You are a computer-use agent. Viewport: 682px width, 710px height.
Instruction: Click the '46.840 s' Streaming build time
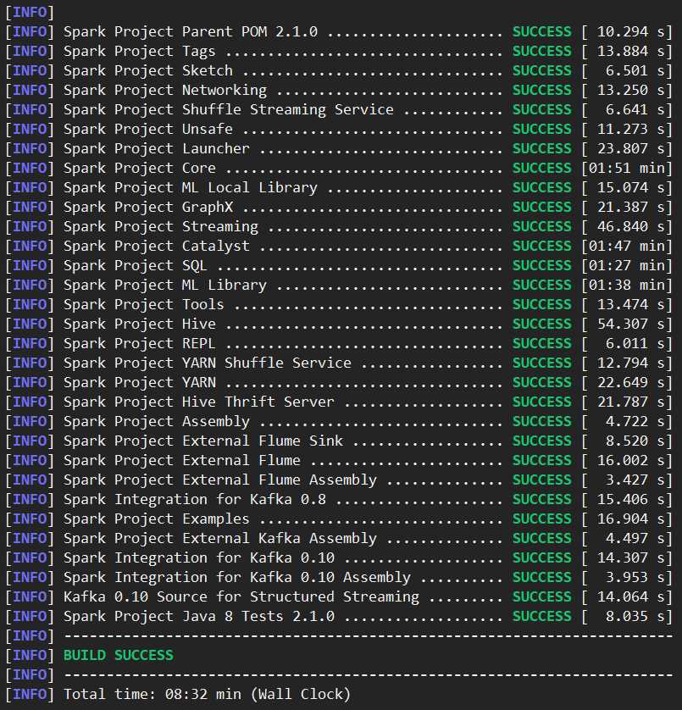tap(631, 227)
